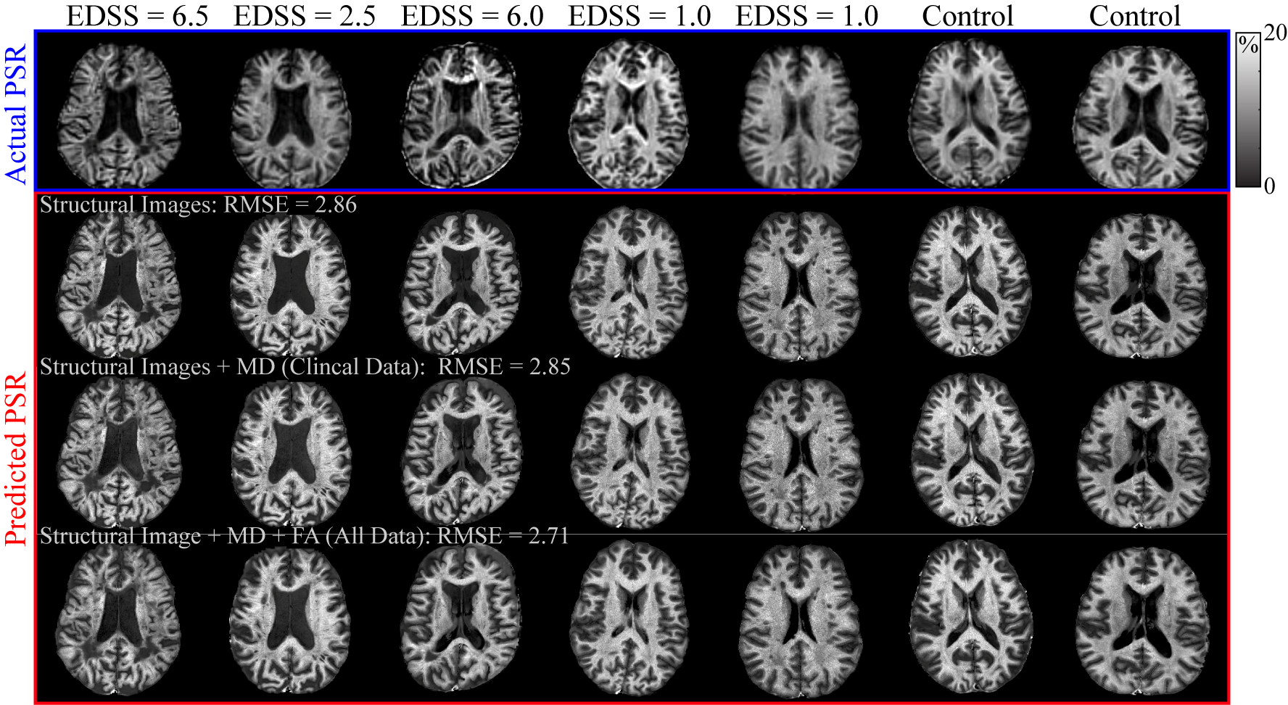This screenshot has height=705, width=1288.
Task: Click the last brain slice in Actual PSR row
Action: point(1141,116)
